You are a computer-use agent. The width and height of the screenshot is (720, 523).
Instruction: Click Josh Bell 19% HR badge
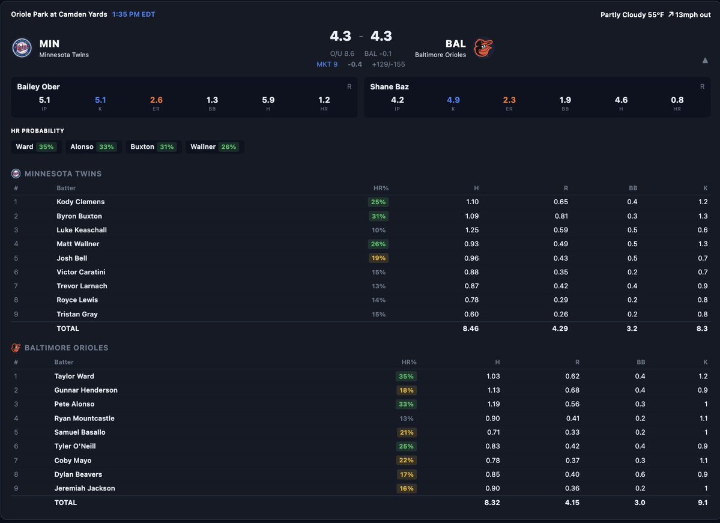click(x=378, y=258)
